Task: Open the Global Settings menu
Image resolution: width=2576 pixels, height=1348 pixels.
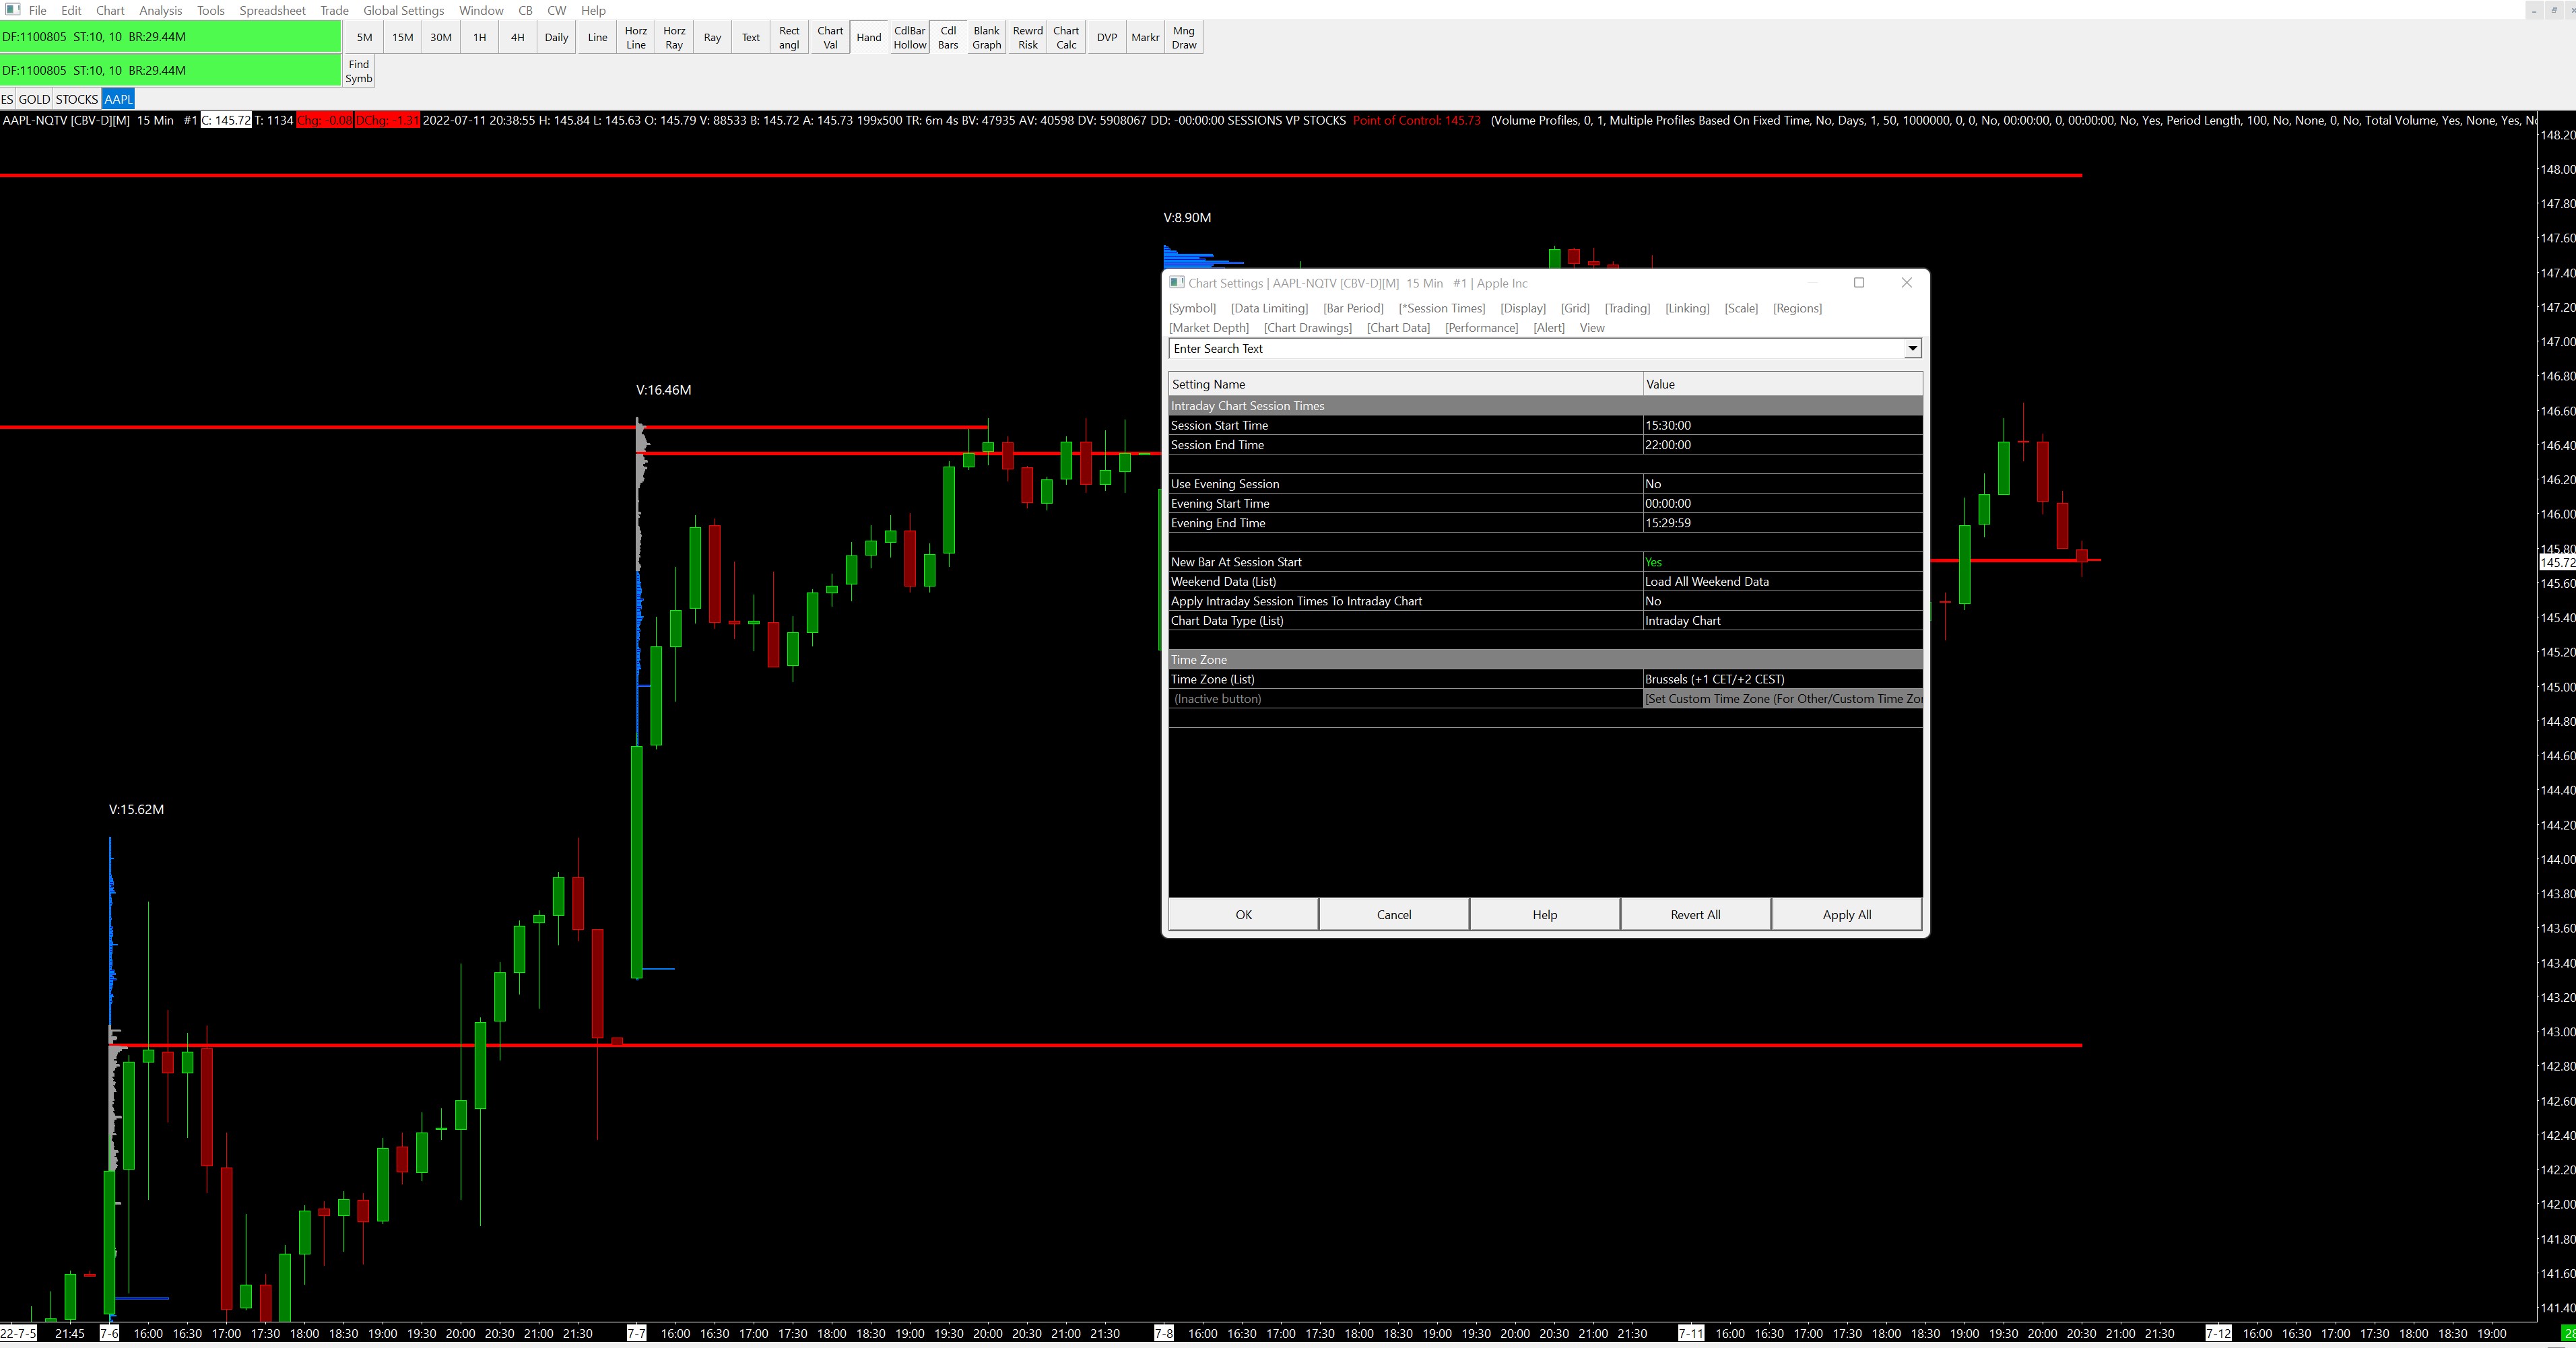Action: [x=403, y=10]
